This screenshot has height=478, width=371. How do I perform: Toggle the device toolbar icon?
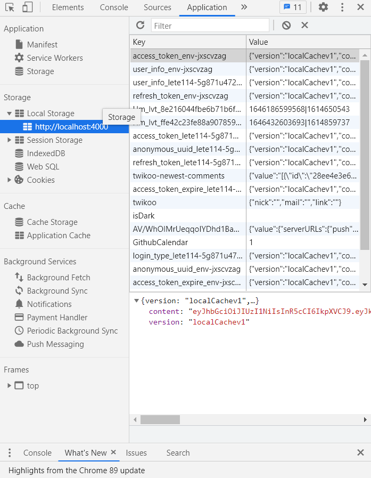click(28, 7)
